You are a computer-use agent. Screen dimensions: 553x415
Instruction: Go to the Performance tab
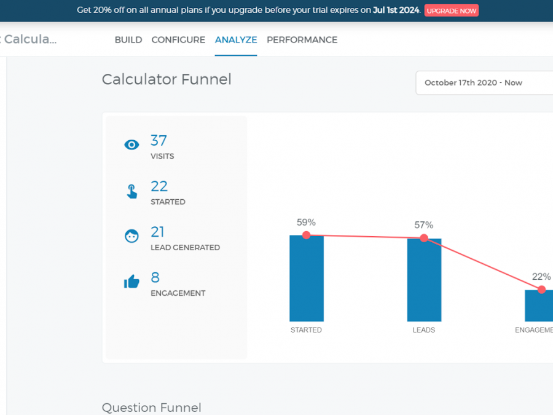[302, 40]
